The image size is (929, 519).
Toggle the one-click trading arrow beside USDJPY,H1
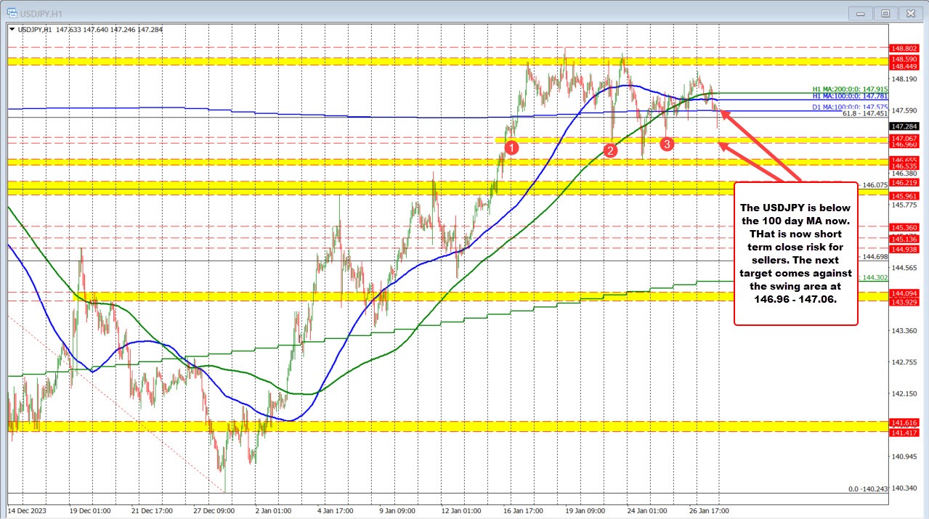click(x=11, y=30)
